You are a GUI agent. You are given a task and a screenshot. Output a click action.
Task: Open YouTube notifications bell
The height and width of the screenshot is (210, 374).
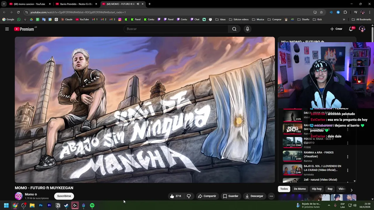[x=351, y=29]
